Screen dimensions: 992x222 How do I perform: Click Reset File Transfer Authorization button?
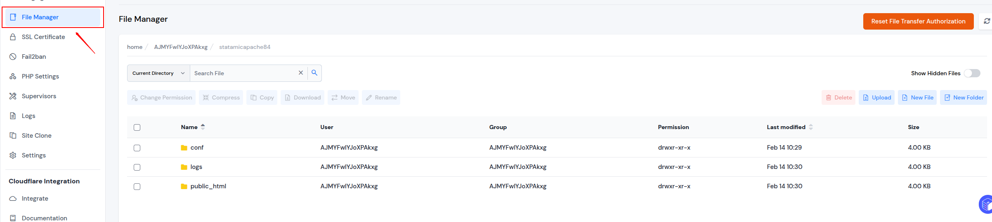click(918, 21)
